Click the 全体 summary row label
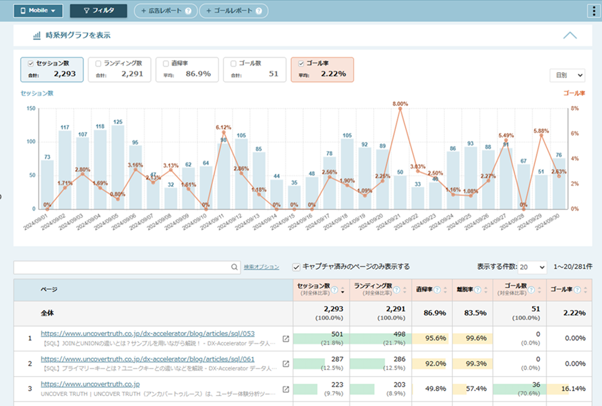This screenshot has width=602, height=406. pyautogui.click(x=47, y=313)
